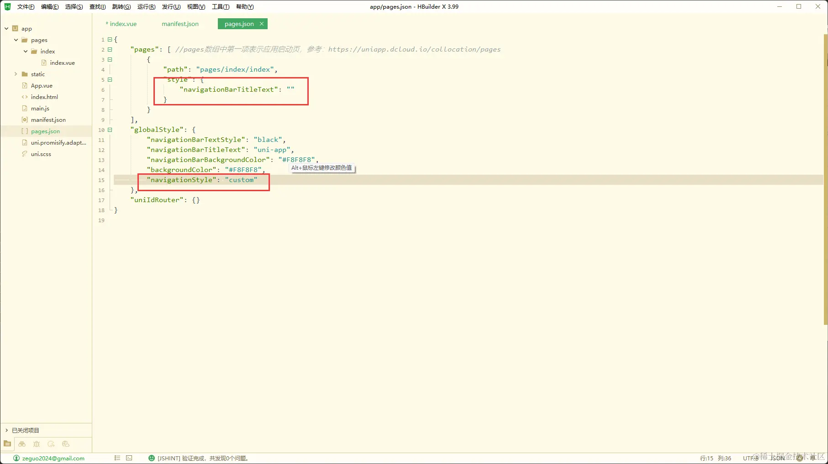This screenshot has width=828, height=464.
Task: Open the 编辑(E) menu
Action: pos(50,7)
